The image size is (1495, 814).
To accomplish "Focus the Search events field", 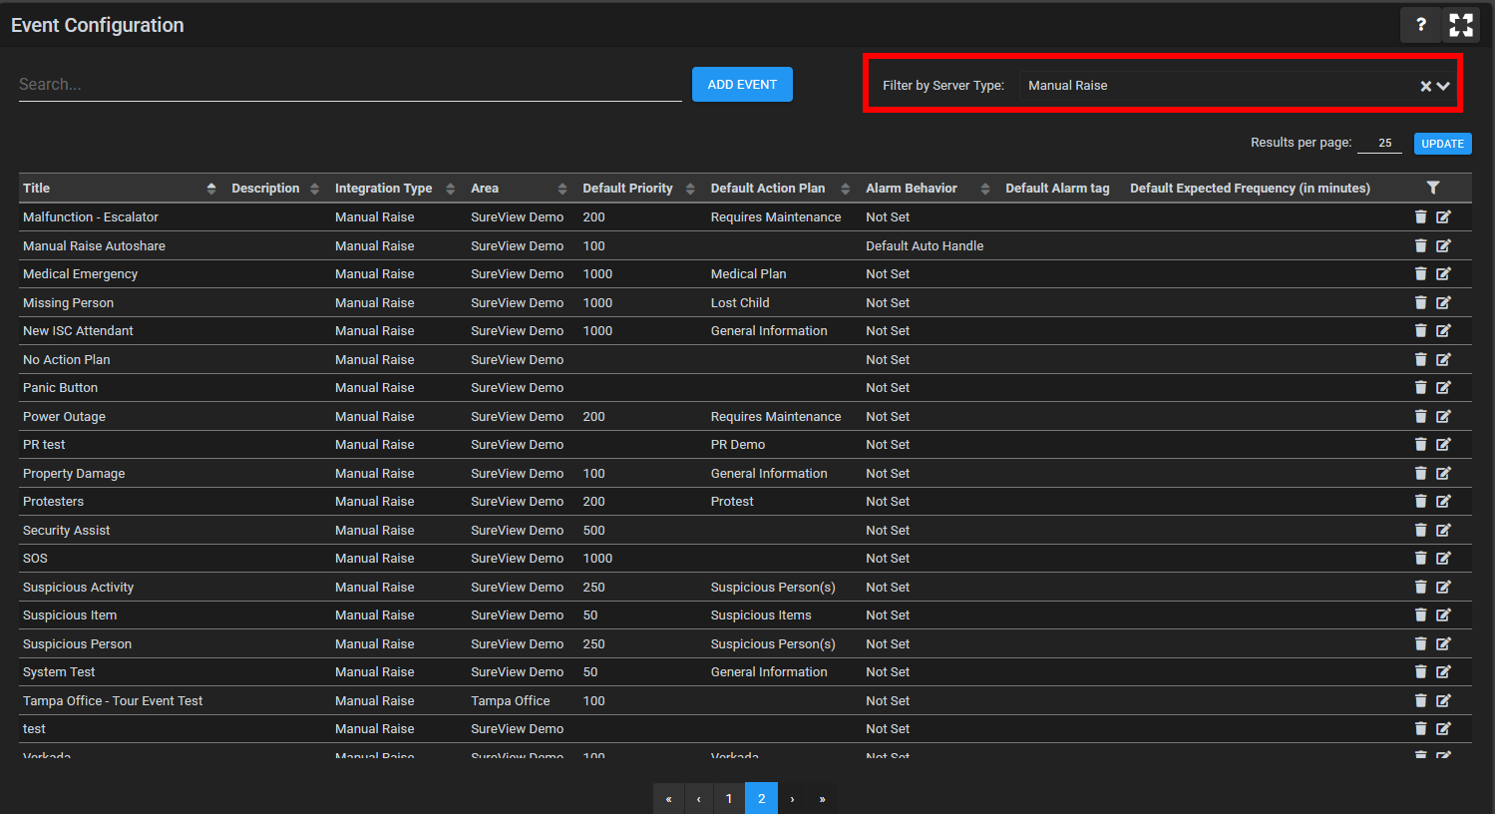I will tap(349, 85).
